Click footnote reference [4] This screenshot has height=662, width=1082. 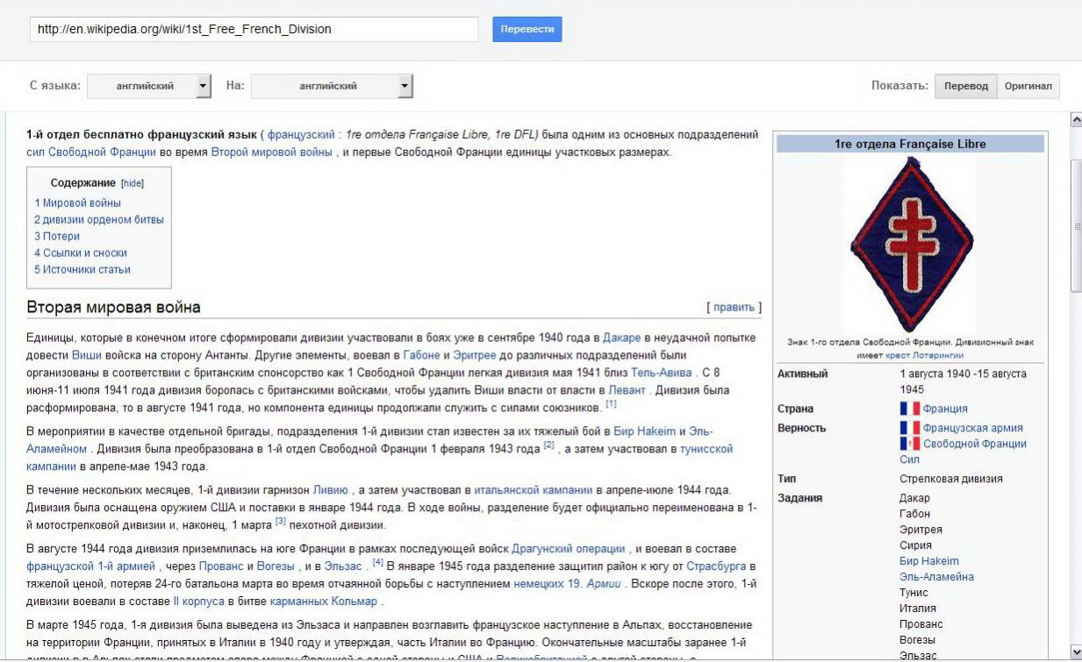click(377, 562)
